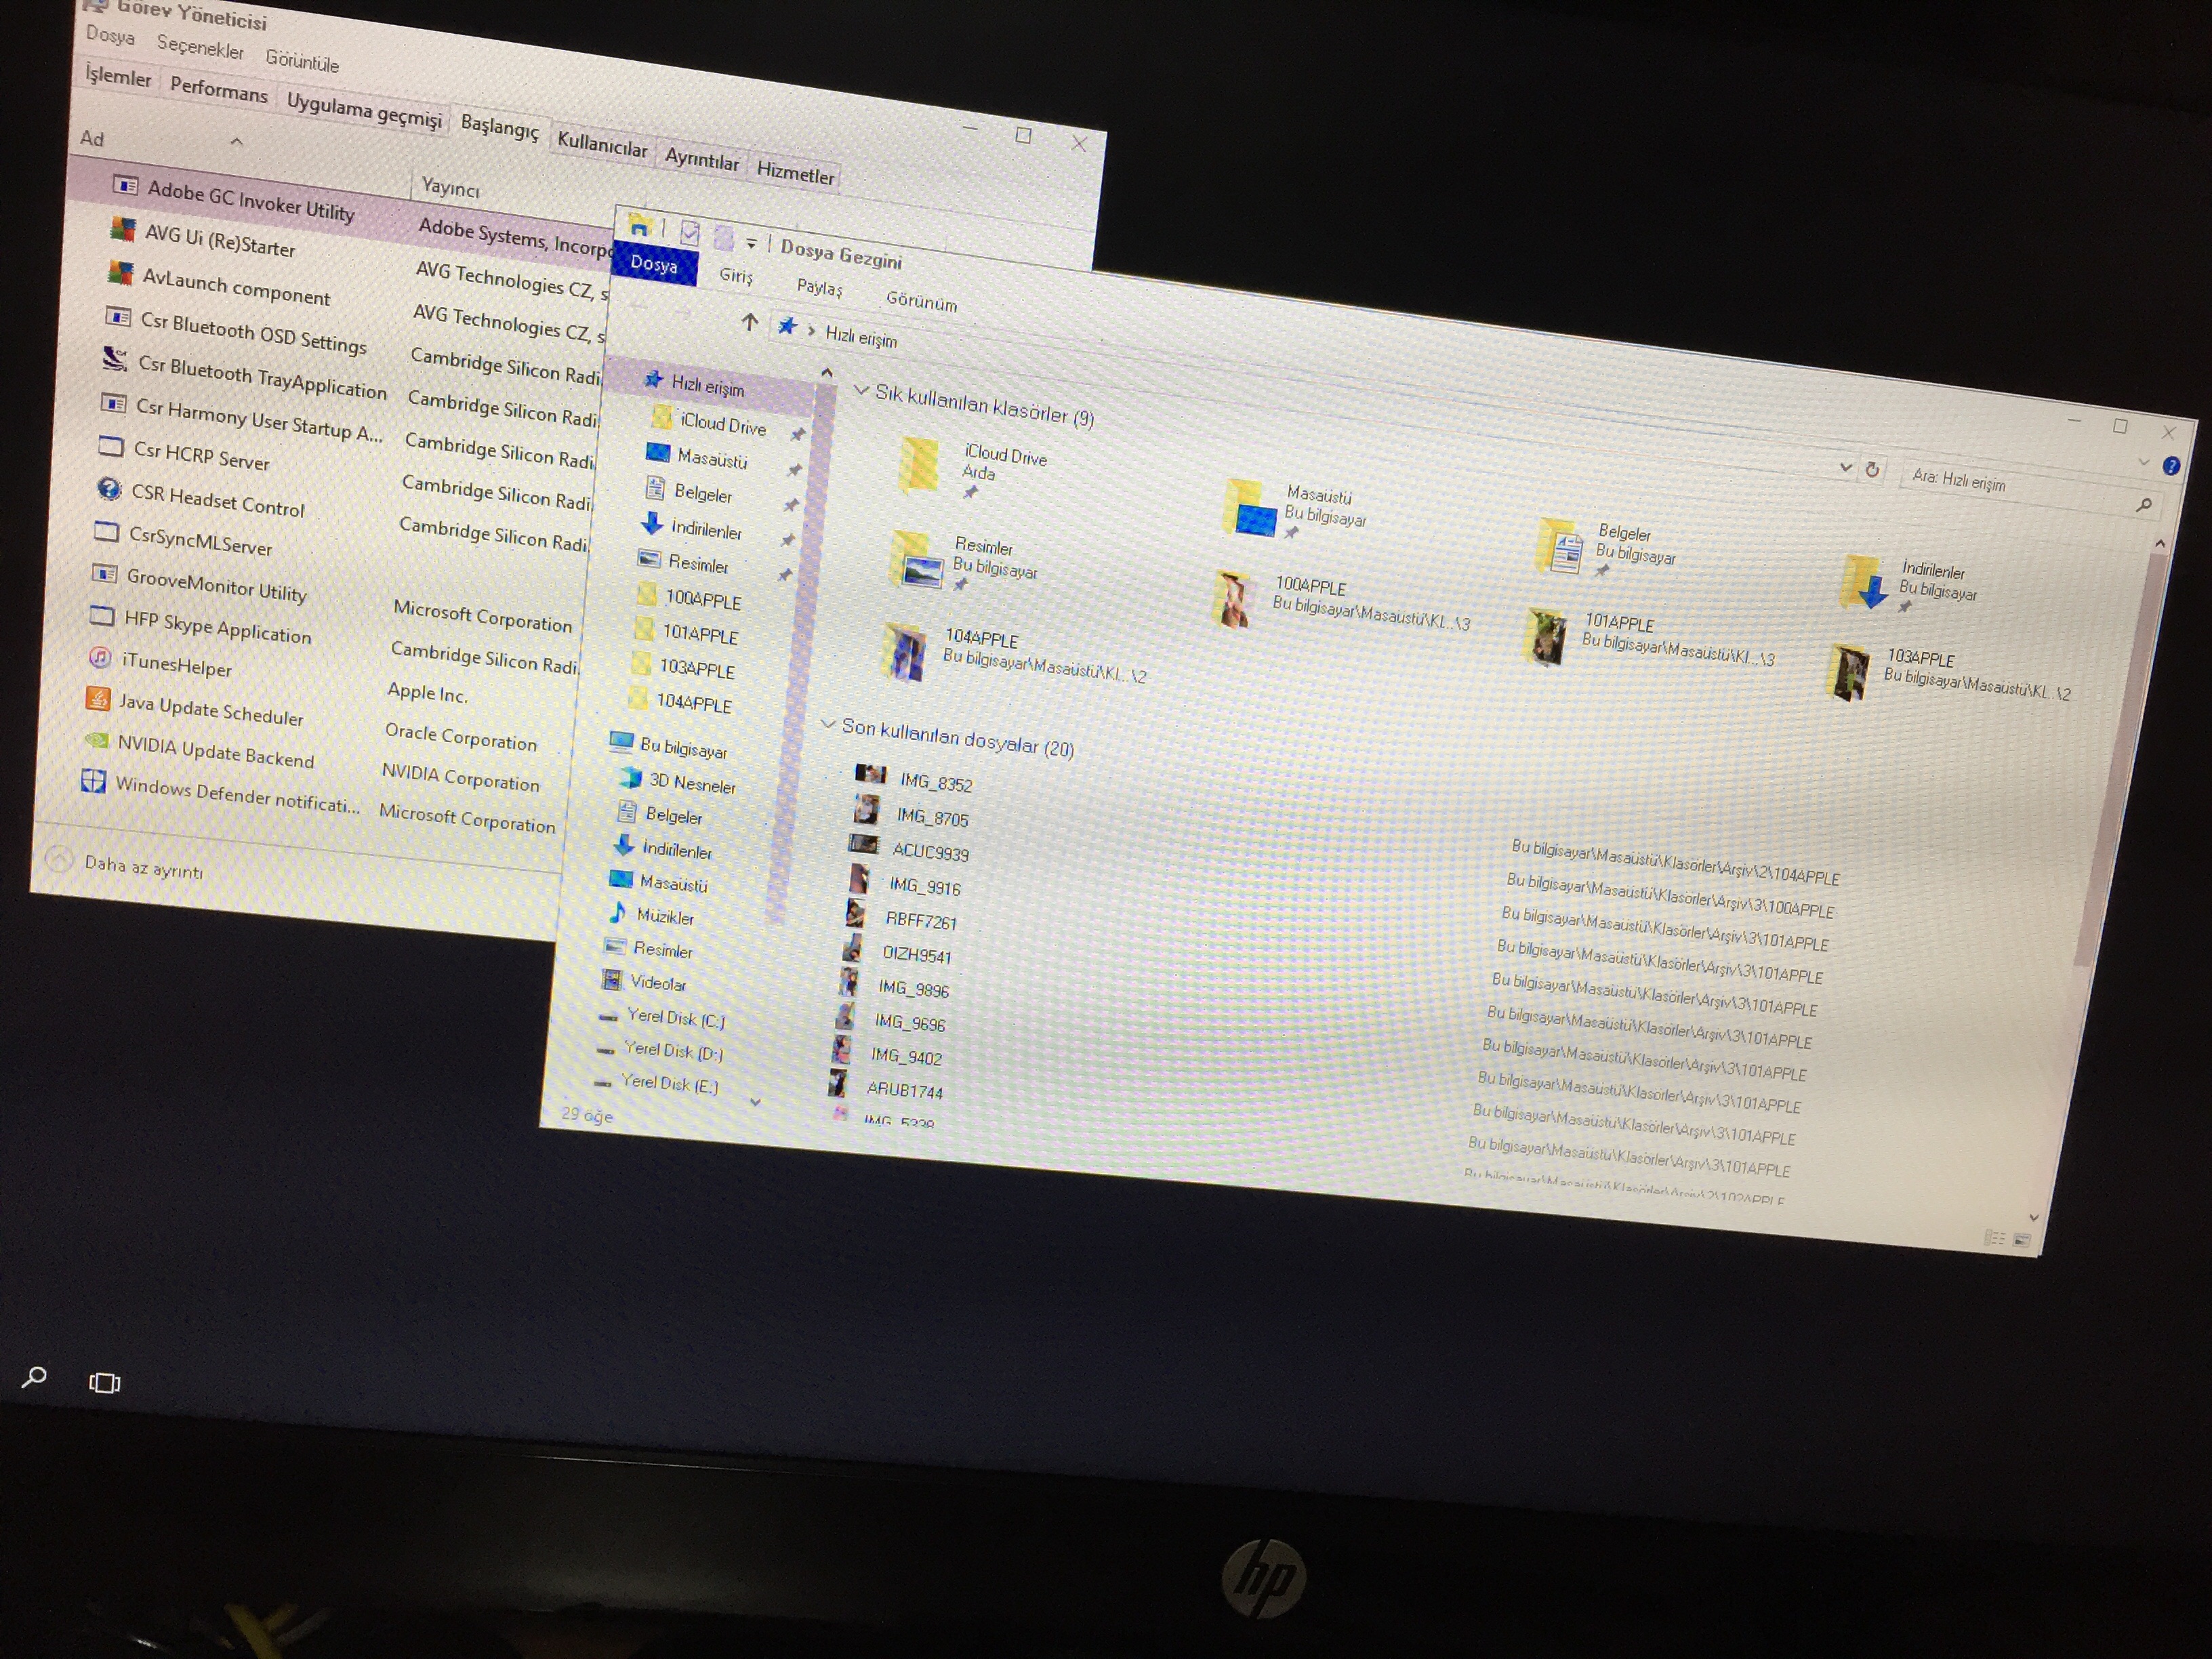The width and height of the screenshot is (2212, 1659).
Task: Click the search magnifier in File Explorer
Action: [2143, 505]
